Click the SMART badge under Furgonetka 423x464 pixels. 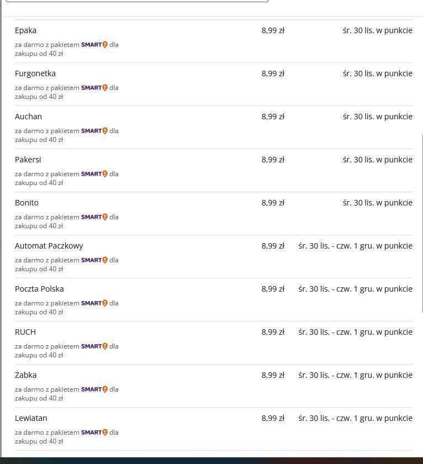(94, 88)
